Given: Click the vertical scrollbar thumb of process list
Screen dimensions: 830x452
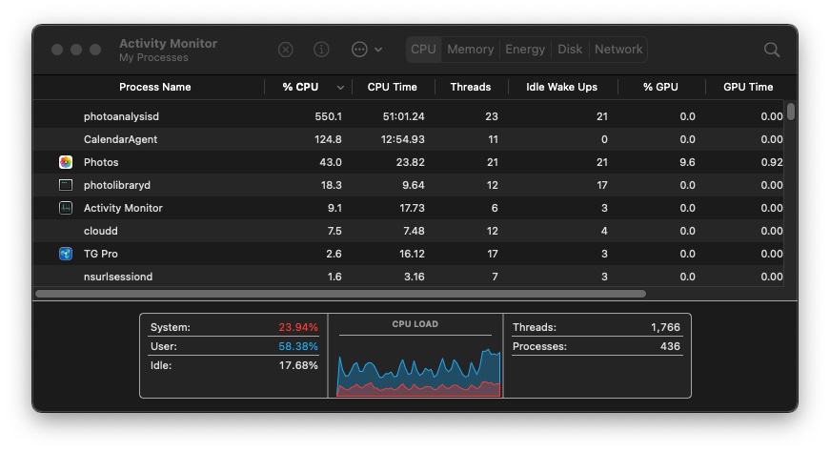Looking at the screenshot, I should click(791, 112).
